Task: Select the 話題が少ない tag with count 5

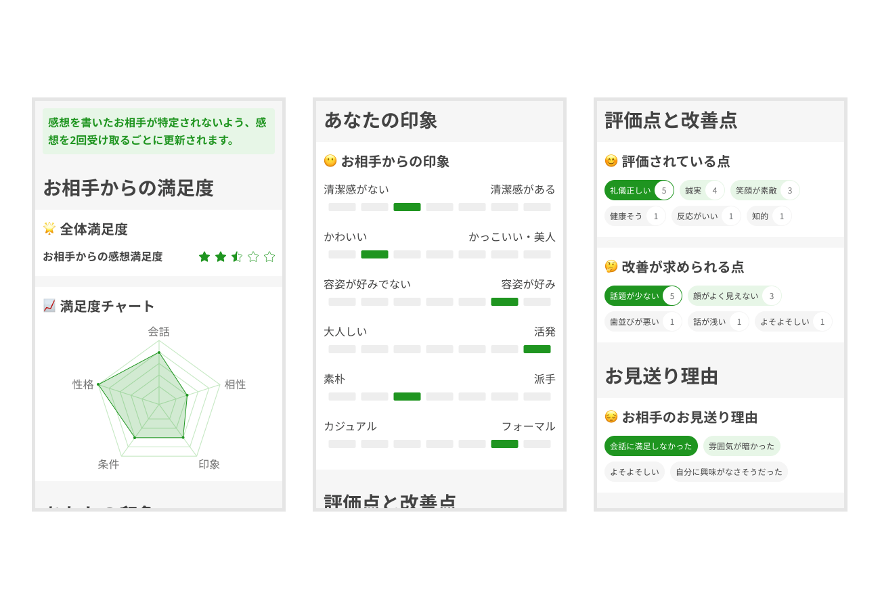Action: (x=643, y=296)
